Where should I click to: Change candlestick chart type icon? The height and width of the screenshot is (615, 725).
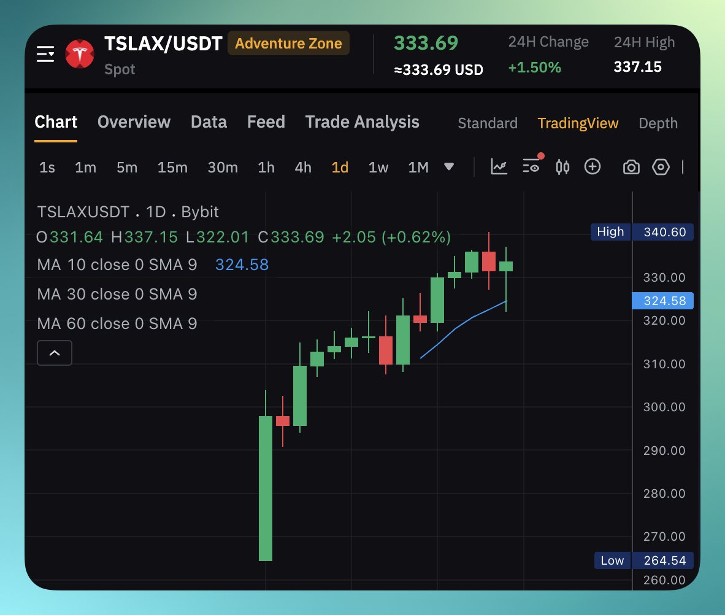click(x=562, y=167)
